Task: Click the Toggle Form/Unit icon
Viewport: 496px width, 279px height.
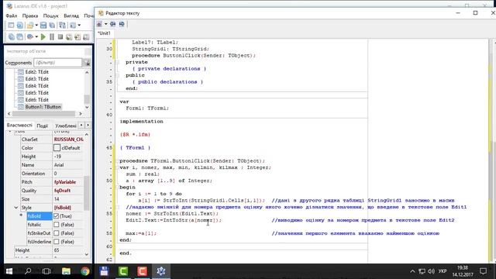Action: 62,25
